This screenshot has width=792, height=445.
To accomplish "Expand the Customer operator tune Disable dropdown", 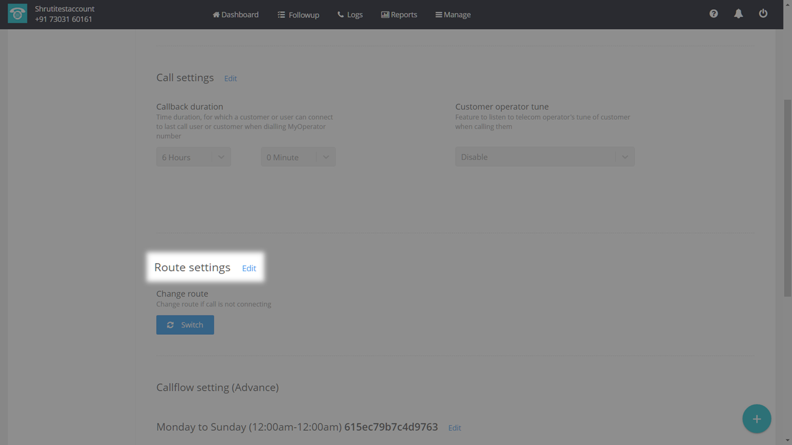I will pos(544,157).
